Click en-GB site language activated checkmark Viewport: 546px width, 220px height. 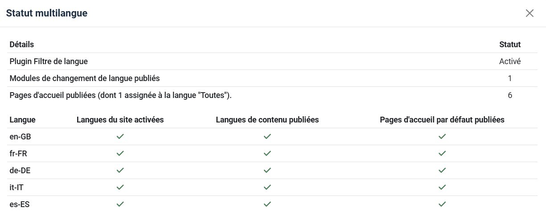tap(120, 137)
